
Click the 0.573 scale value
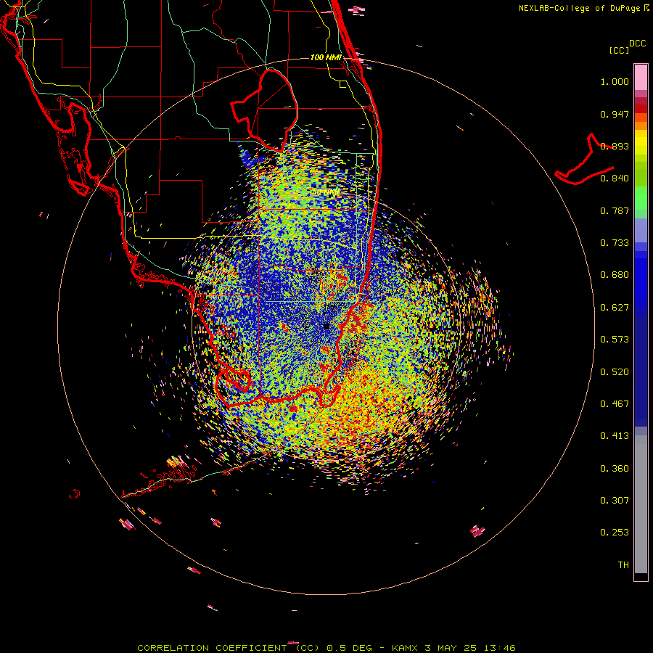coord(615,340)
